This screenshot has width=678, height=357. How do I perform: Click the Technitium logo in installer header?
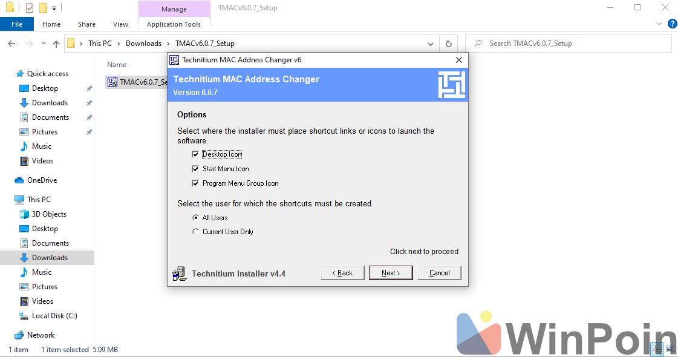click(451, 85)
